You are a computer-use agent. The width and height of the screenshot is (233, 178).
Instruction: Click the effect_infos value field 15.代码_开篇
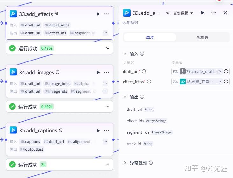tap(200, 82)
